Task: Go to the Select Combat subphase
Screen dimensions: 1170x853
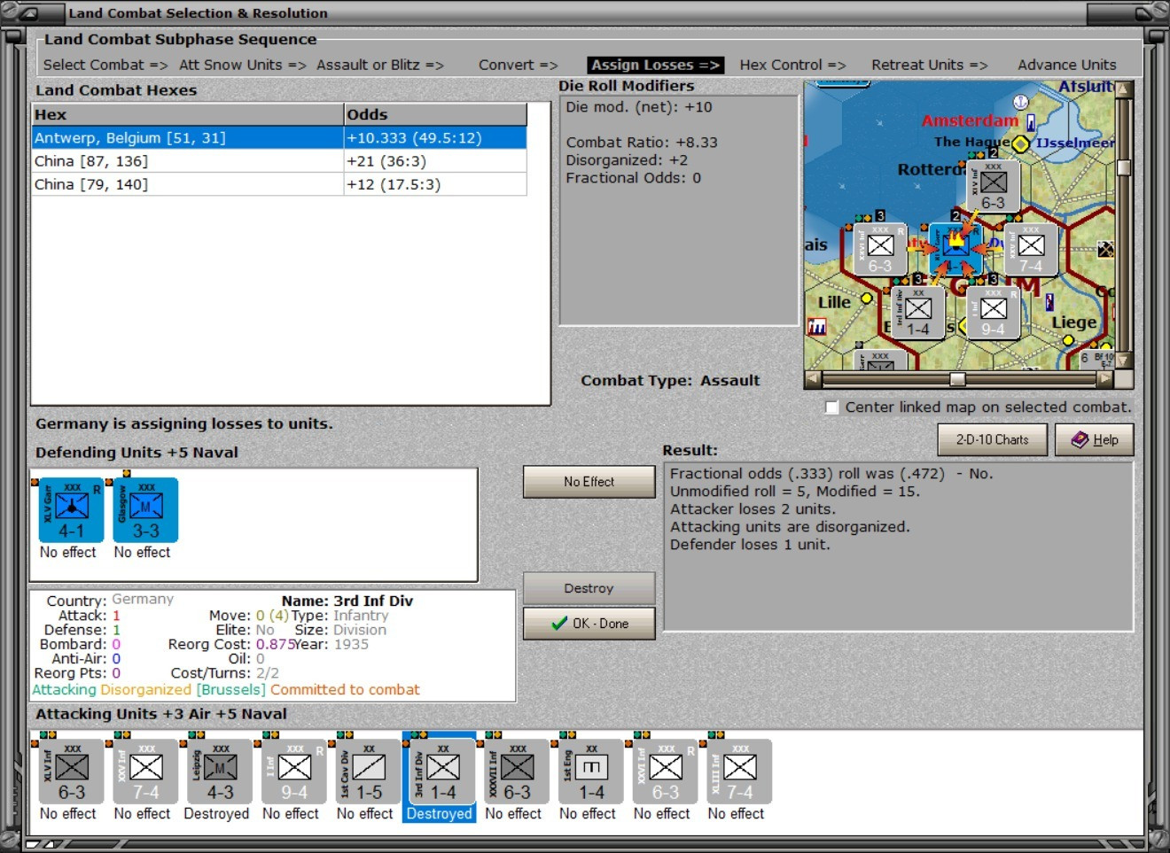Action: [105, 65]
